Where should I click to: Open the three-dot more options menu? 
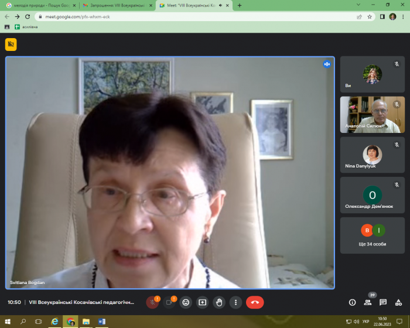pos(235,302)
